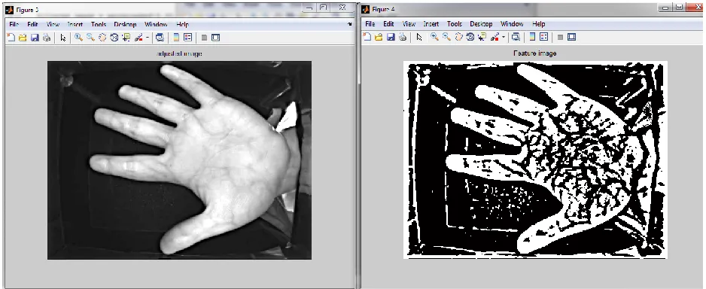
Task: Click MATLAB logo icon in Figure 3 title
Action: (10, 10)
